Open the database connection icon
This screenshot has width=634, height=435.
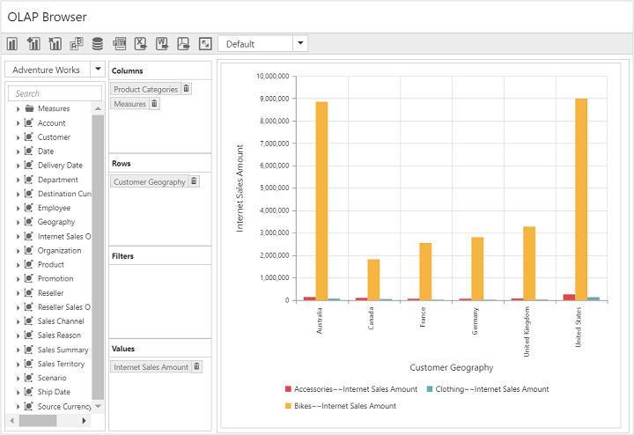97,44
